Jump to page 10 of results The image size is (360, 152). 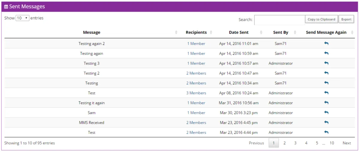click(x=331, y=143)
